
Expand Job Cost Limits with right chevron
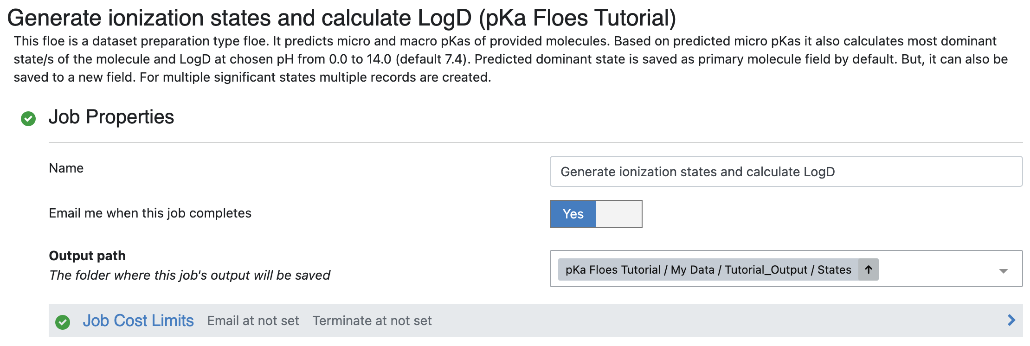click(1012, 320)
